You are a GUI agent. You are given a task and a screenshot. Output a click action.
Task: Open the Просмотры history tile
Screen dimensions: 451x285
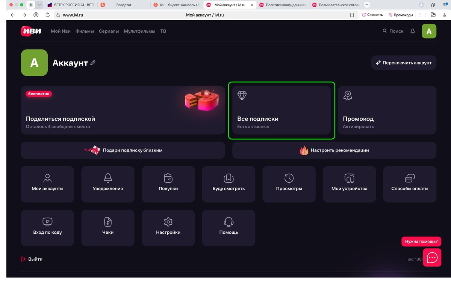289,184
